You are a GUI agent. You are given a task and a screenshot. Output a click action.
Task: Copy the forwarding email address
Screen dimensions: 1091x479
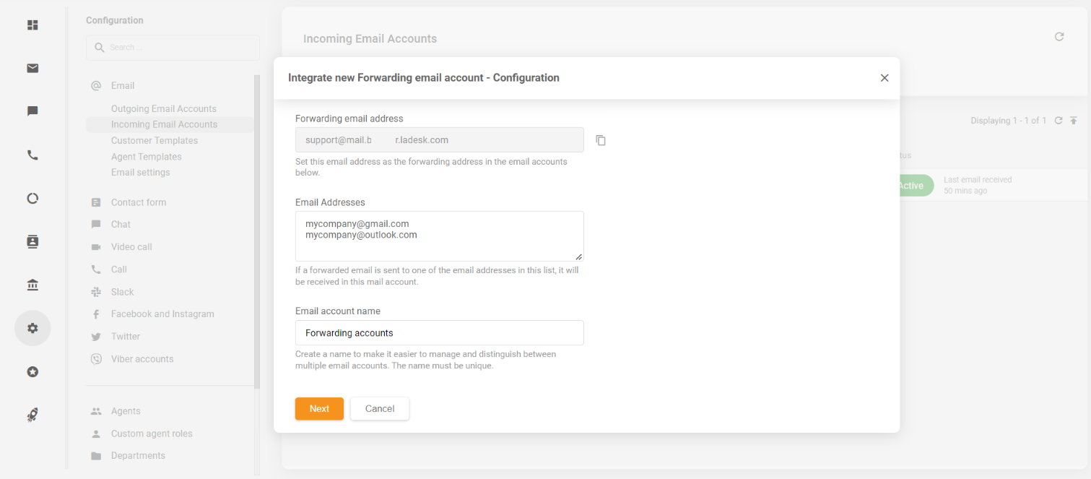click(x=601, y=140)
